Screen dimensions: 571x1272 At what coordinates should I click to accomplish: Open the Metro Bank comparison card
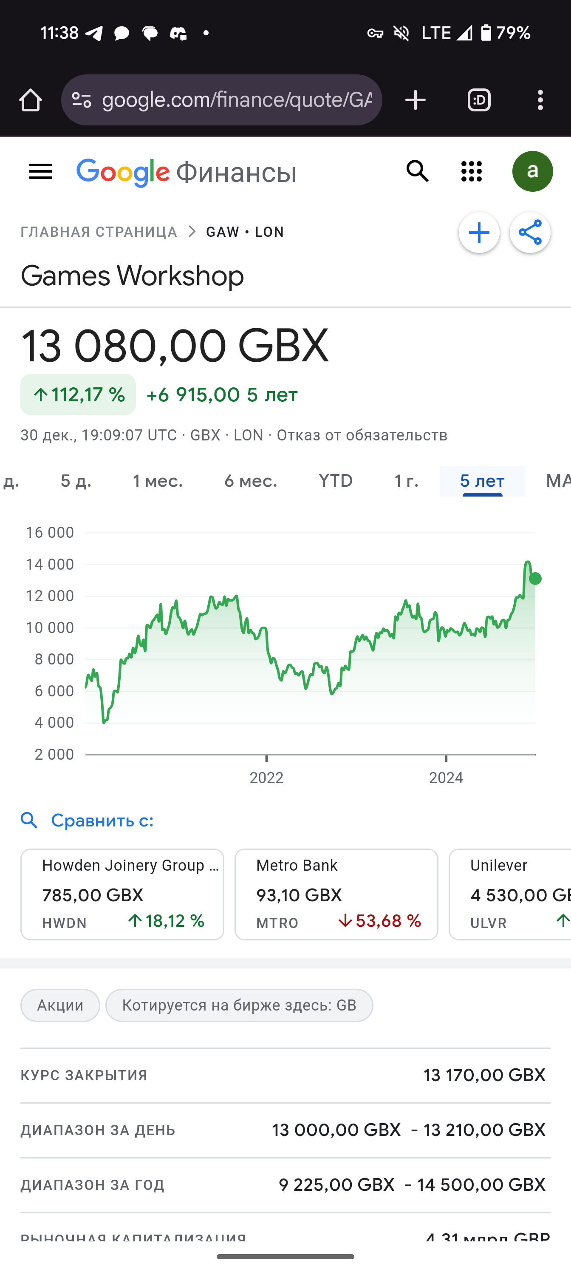point(336,894)
